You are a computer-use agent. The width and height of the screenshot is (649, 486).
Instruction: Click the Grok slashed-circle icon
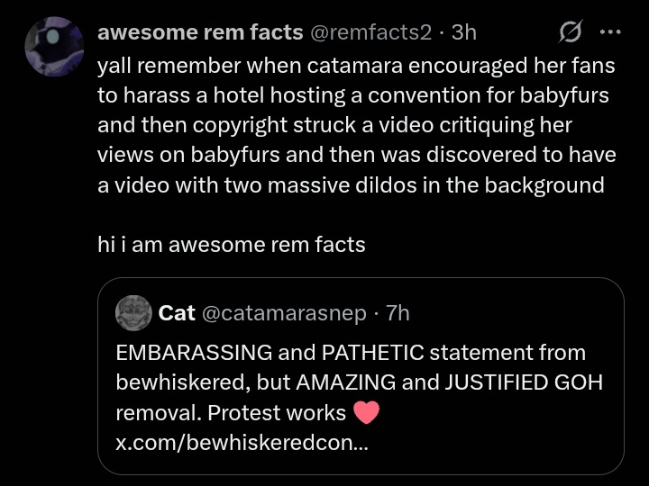click(570, 33)
